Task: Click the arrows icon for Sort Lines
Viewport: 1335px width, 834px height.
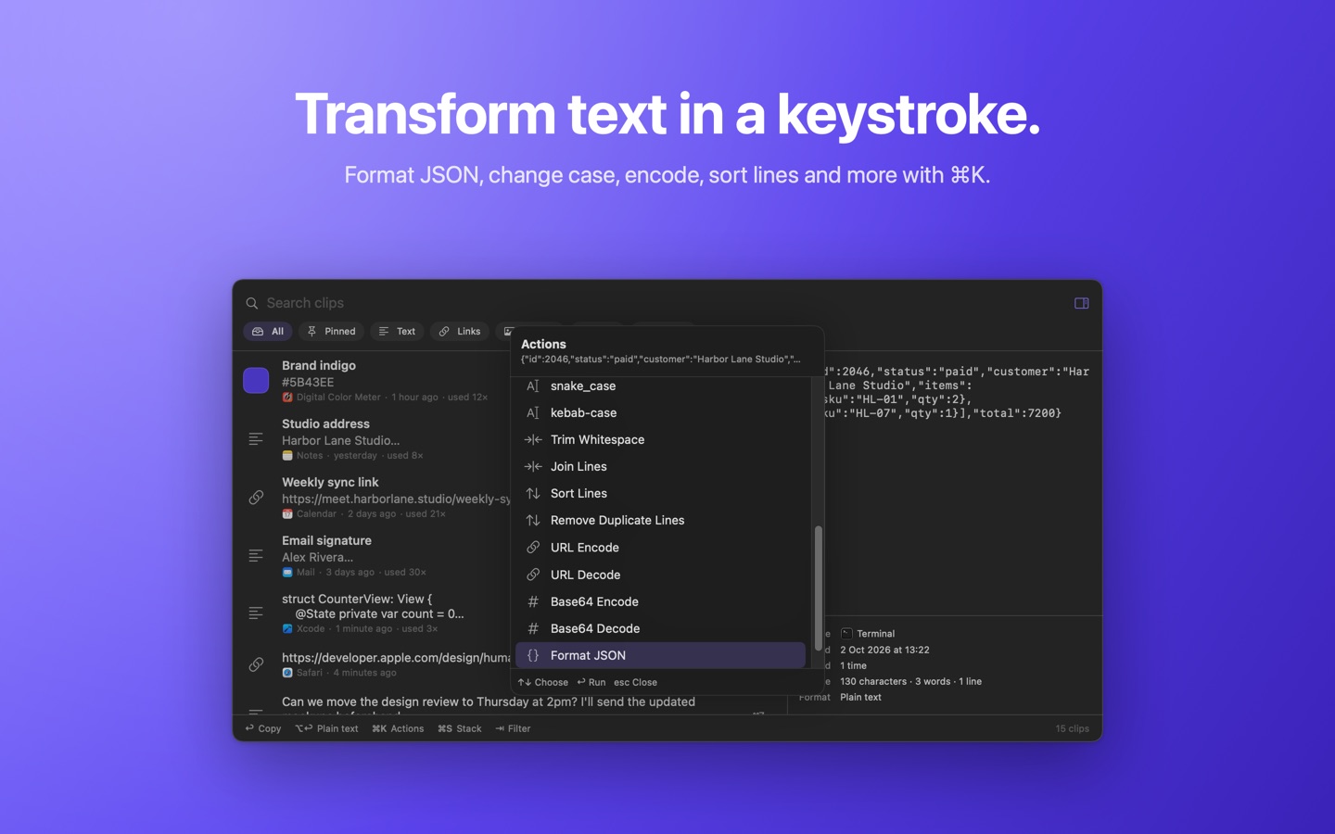Action: 533,494
